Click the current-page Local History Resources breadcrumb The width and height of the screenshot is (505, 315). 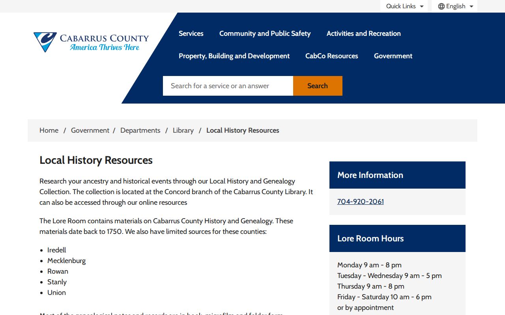(x=243, y=130)
